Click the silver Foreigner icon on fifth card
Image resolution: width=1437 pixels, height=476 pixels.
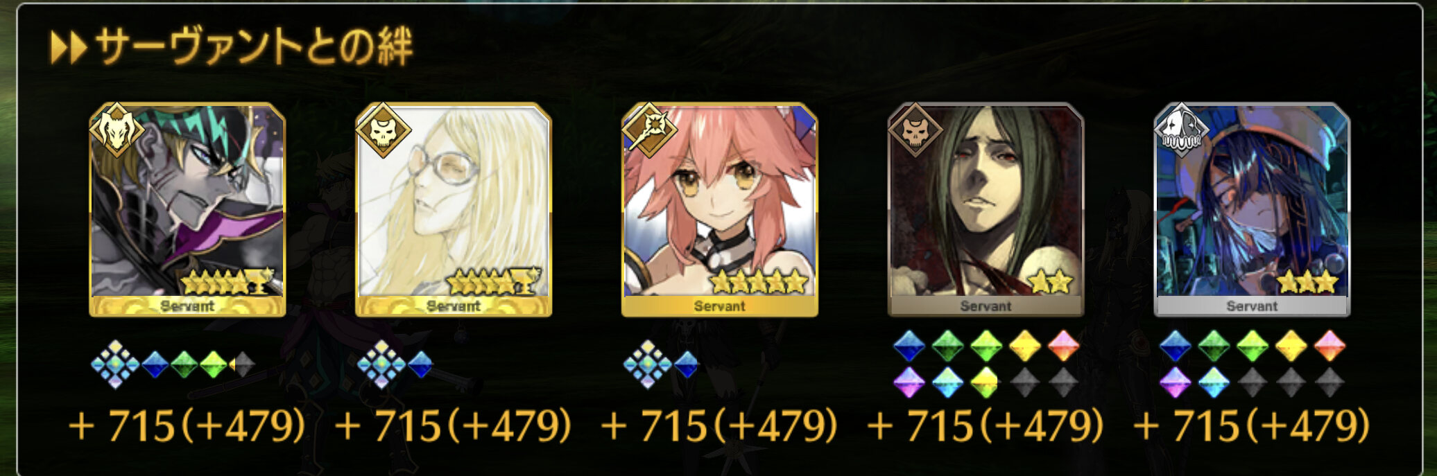pos(1181,130)
